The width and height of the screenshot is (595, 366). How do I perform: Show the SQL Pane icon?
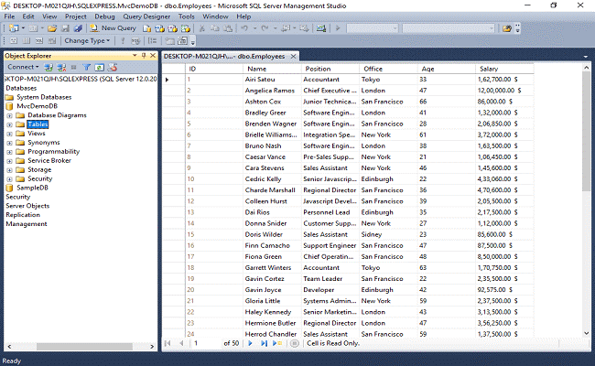pyautogui.click(x=39, y=40)
